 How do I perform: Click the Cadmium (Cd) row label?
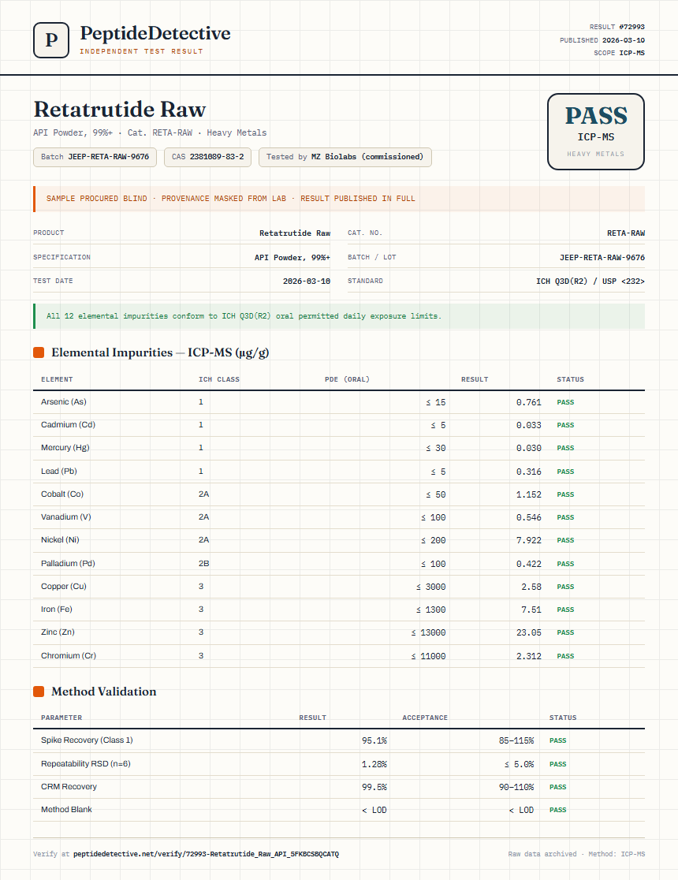click(x=68, y=425)
